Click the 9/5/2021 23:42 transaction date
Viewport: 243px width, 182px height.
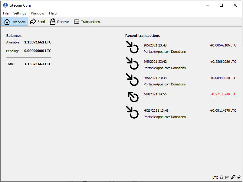click(155, 62)
